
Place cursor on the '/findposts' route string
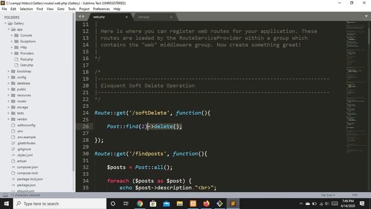point(148,153)
